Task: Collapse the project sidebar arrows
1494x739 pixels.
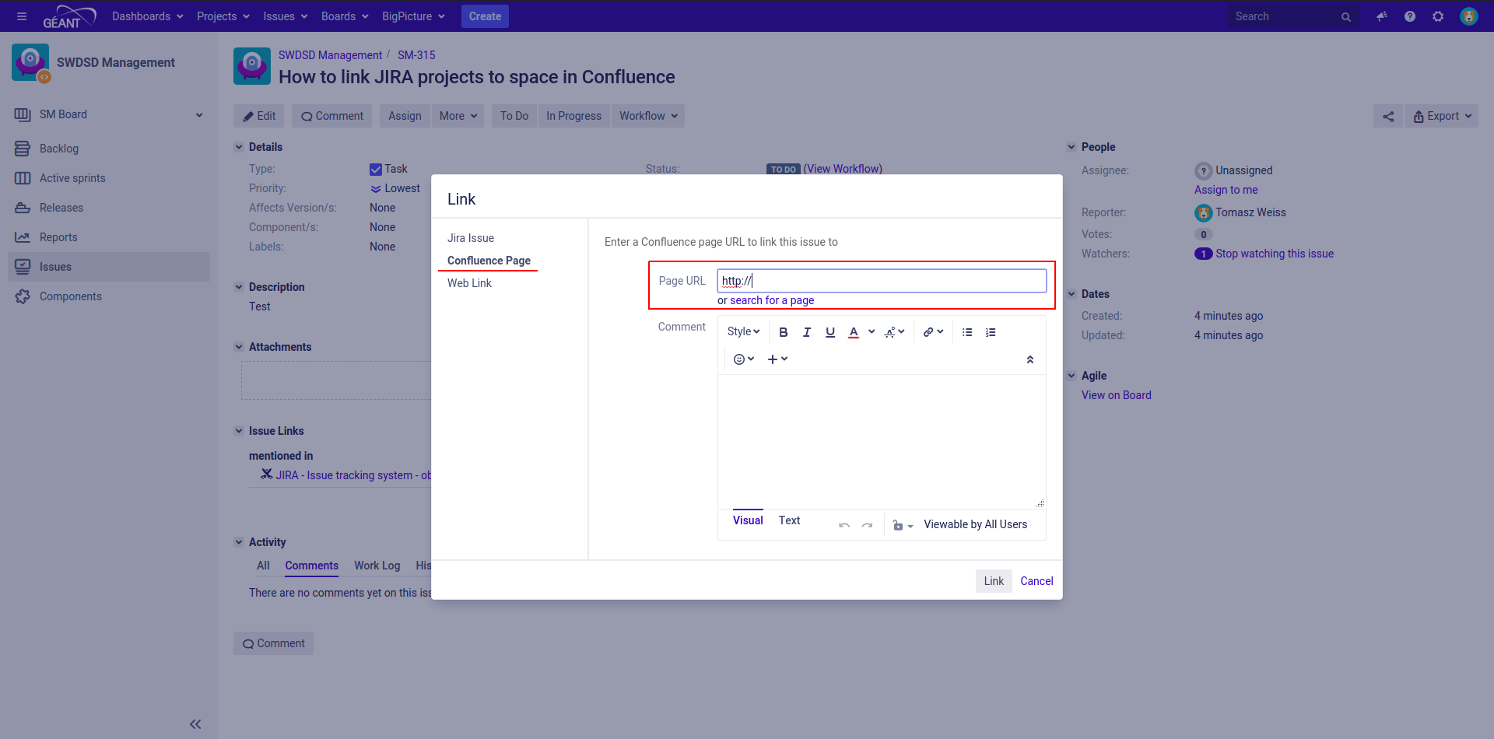Action: (195, 724)
